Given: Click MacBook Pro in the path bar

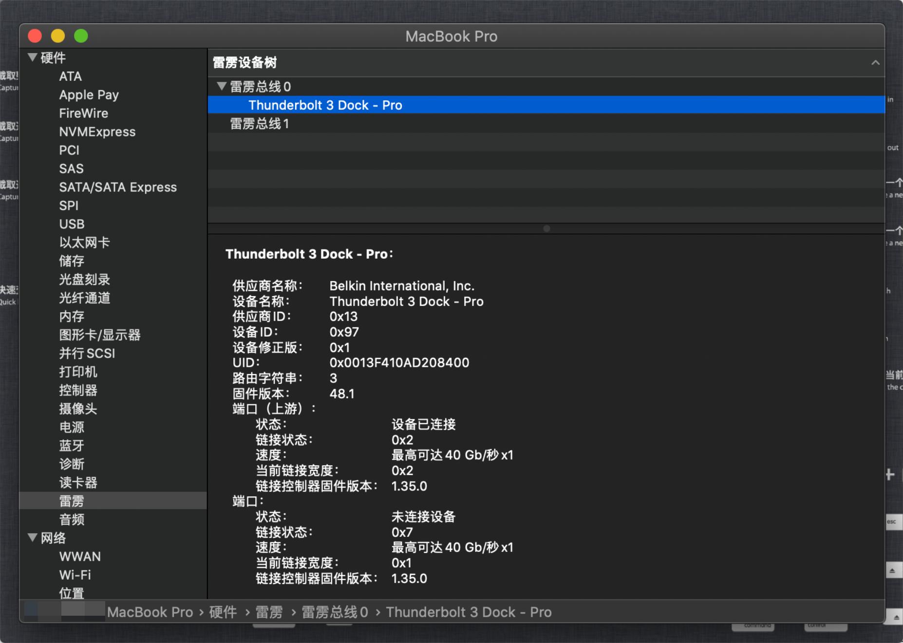Looking at the screenshot, I should pos(150,612).
